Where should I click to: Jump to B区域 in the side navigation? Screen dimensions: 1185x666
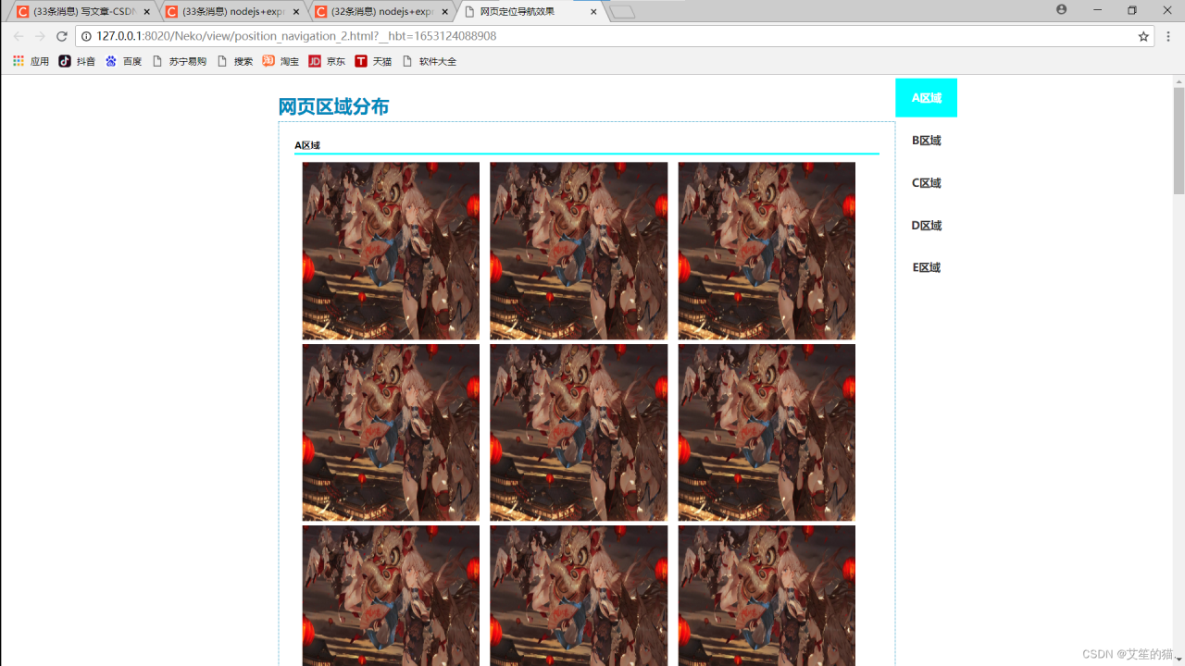coord(926,141)
